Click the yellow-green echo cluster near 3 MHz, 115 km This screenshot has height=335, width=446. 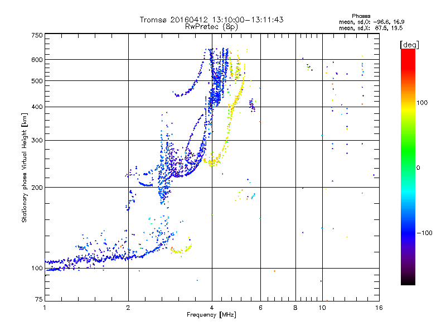(181, 248)
